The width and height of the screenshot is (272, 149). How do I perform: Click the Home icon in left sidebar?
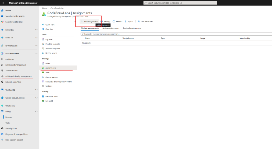click(x=2, y=11)
